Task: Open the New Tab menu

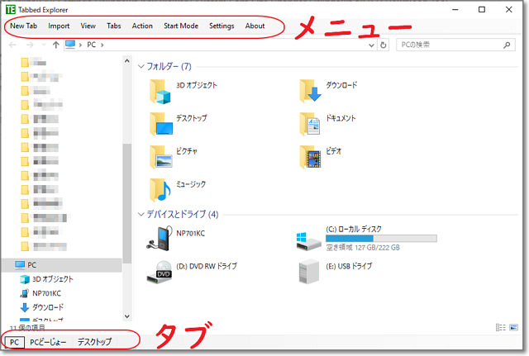Action: (23, 26)
